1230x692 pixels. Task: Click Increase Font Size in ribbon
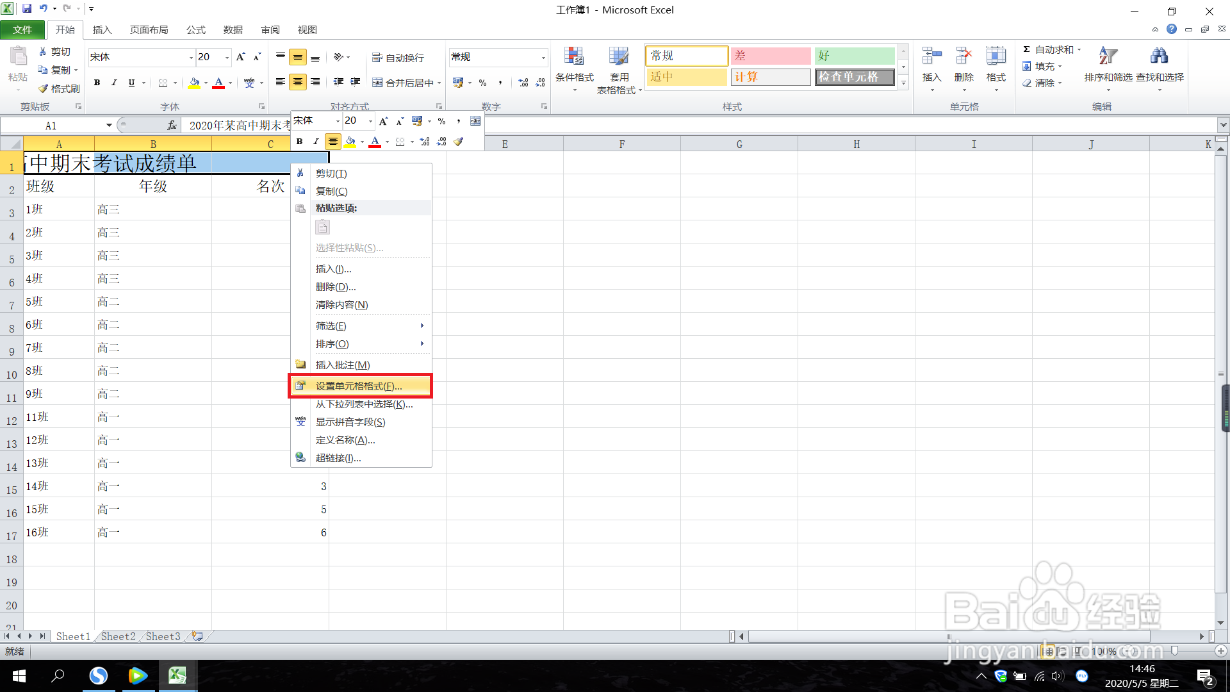pos(240,57)
